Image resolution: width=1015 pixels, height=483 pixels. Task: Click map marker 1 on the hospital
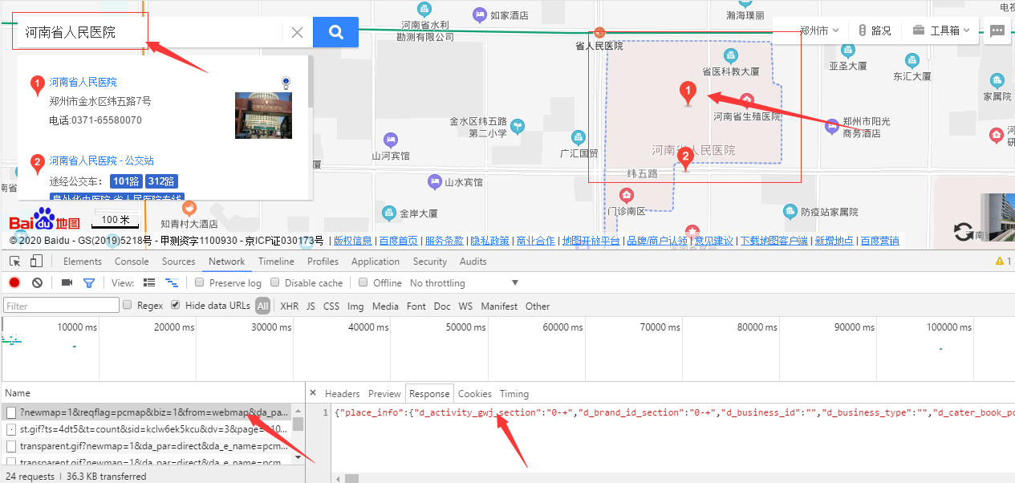click(688, 93)
